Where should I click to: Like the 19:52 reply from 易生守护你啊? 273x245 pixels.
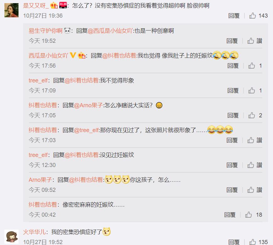point(251,41)
